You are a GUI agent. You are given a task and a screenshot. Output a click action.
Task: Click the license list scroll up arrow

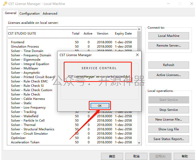click(139, 29)
